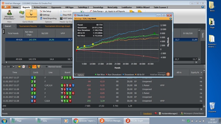Open HUD Settings

pos(66,18)
